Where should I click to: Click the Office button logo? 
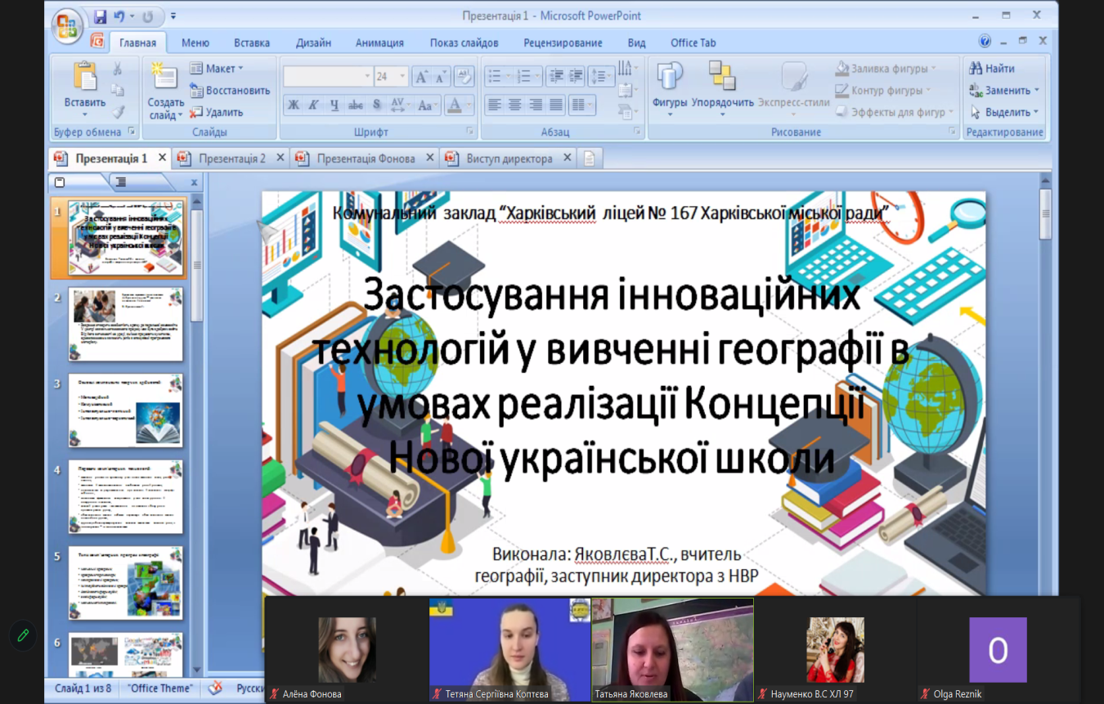tap(67, 25)
